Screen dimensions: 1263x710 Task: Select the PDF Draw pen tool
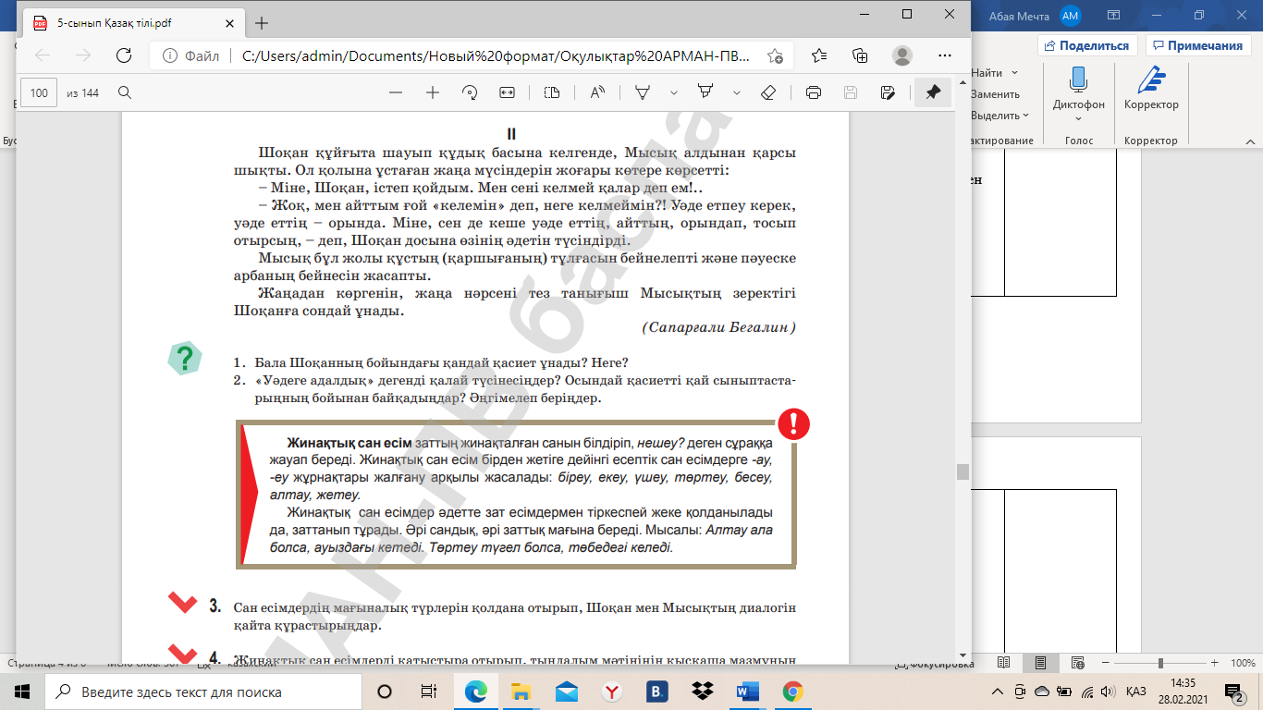[x=643, y=92]
